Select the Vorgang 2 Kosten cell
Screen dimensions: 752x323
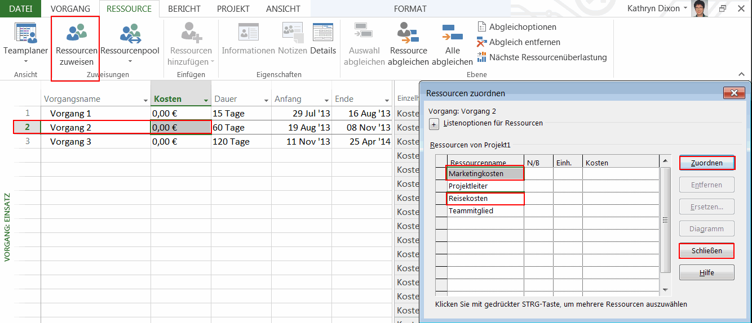tap(180, 128)
